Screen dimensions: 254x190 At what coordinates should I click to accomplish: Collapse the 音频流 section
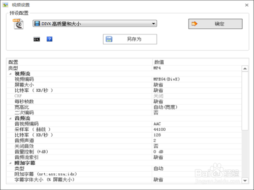pyautogui.click(x=11, y=119)
